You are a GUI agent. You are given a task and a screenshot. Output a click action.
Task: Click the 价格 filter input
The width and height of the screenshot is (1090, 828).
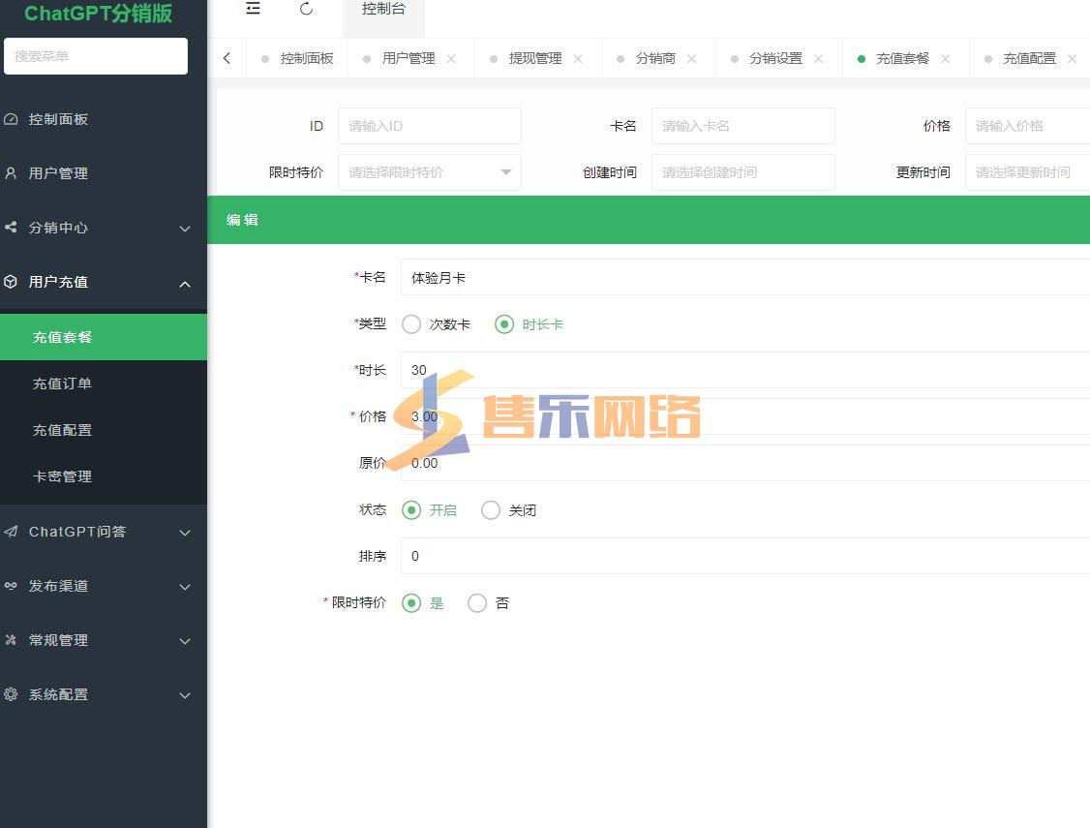(1027, 126)
